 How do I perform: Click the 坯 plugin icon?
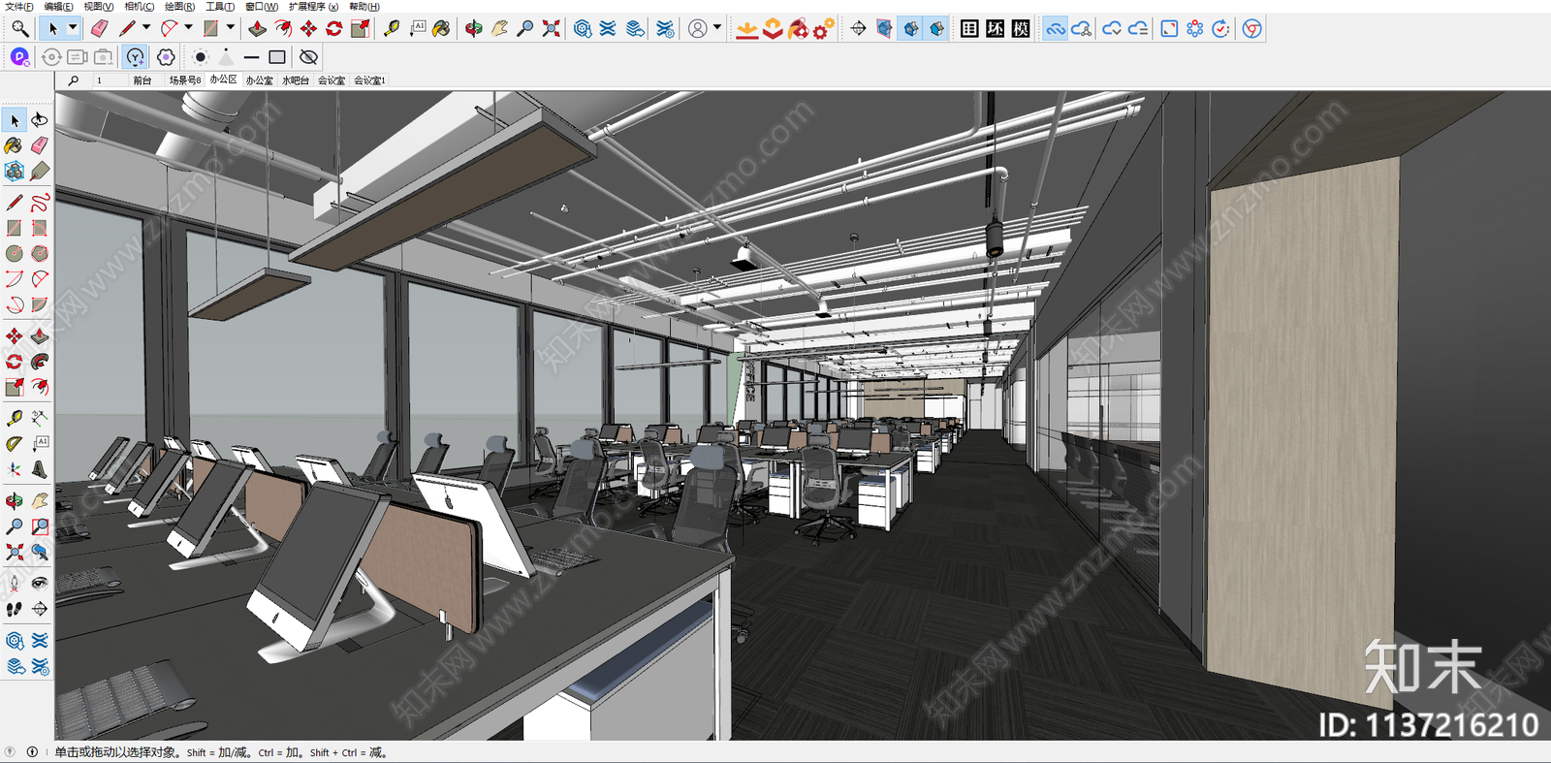[996, 29]
